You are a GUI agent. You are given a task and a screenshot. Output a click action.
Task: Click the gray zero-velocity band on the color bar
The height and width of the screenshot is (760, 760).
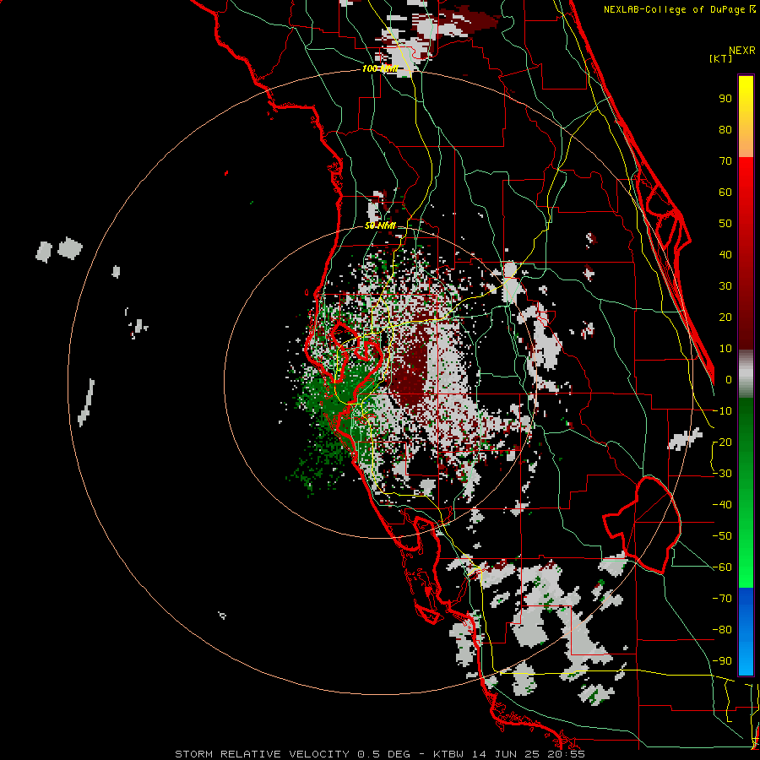point(746,374)
